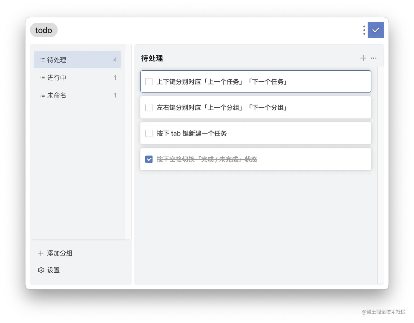The image size is (414, 323).
Task: Select strikethrough task 按下空格切换「完成 / 未完成」状态
Action: point(207,159)
